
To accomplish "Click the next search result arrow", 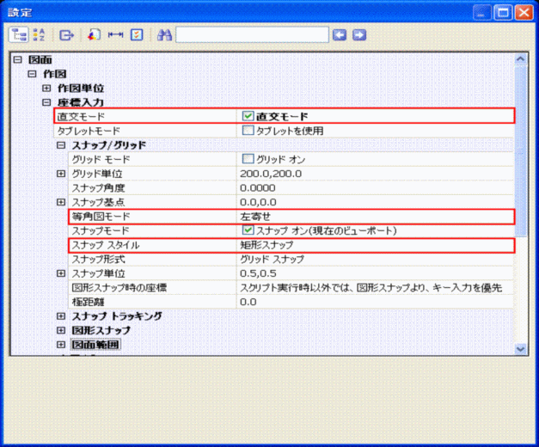I will point(359,35).
